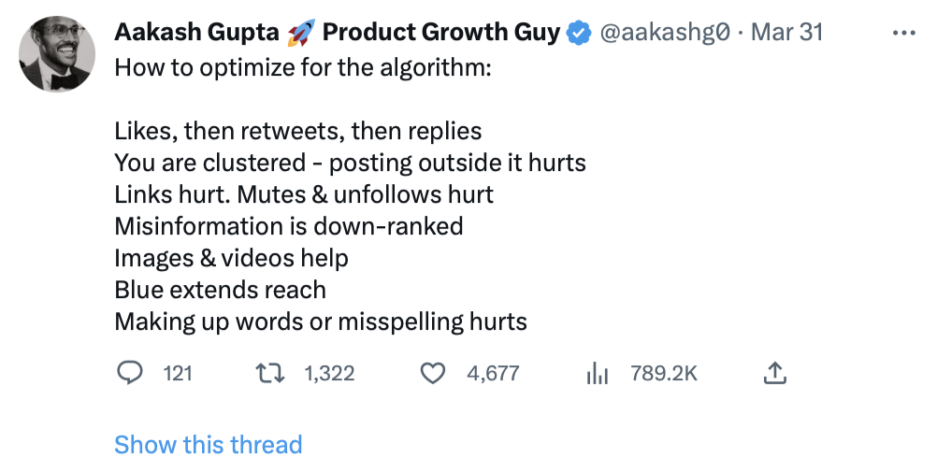Viewport: 937px width, 471px height.
Task: Click the blue verified checkmark badge
Action: coord(580,33)
